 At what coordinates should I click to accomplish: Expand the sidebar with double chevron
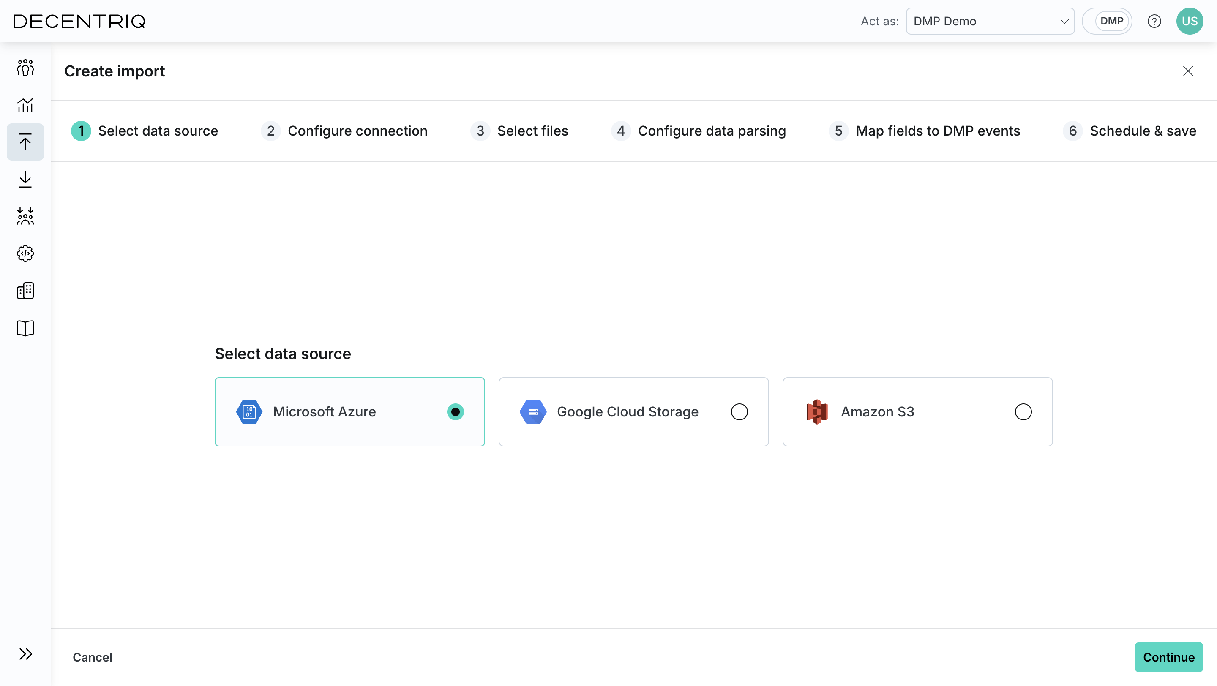pyautogui.click(x=25, y=654)
